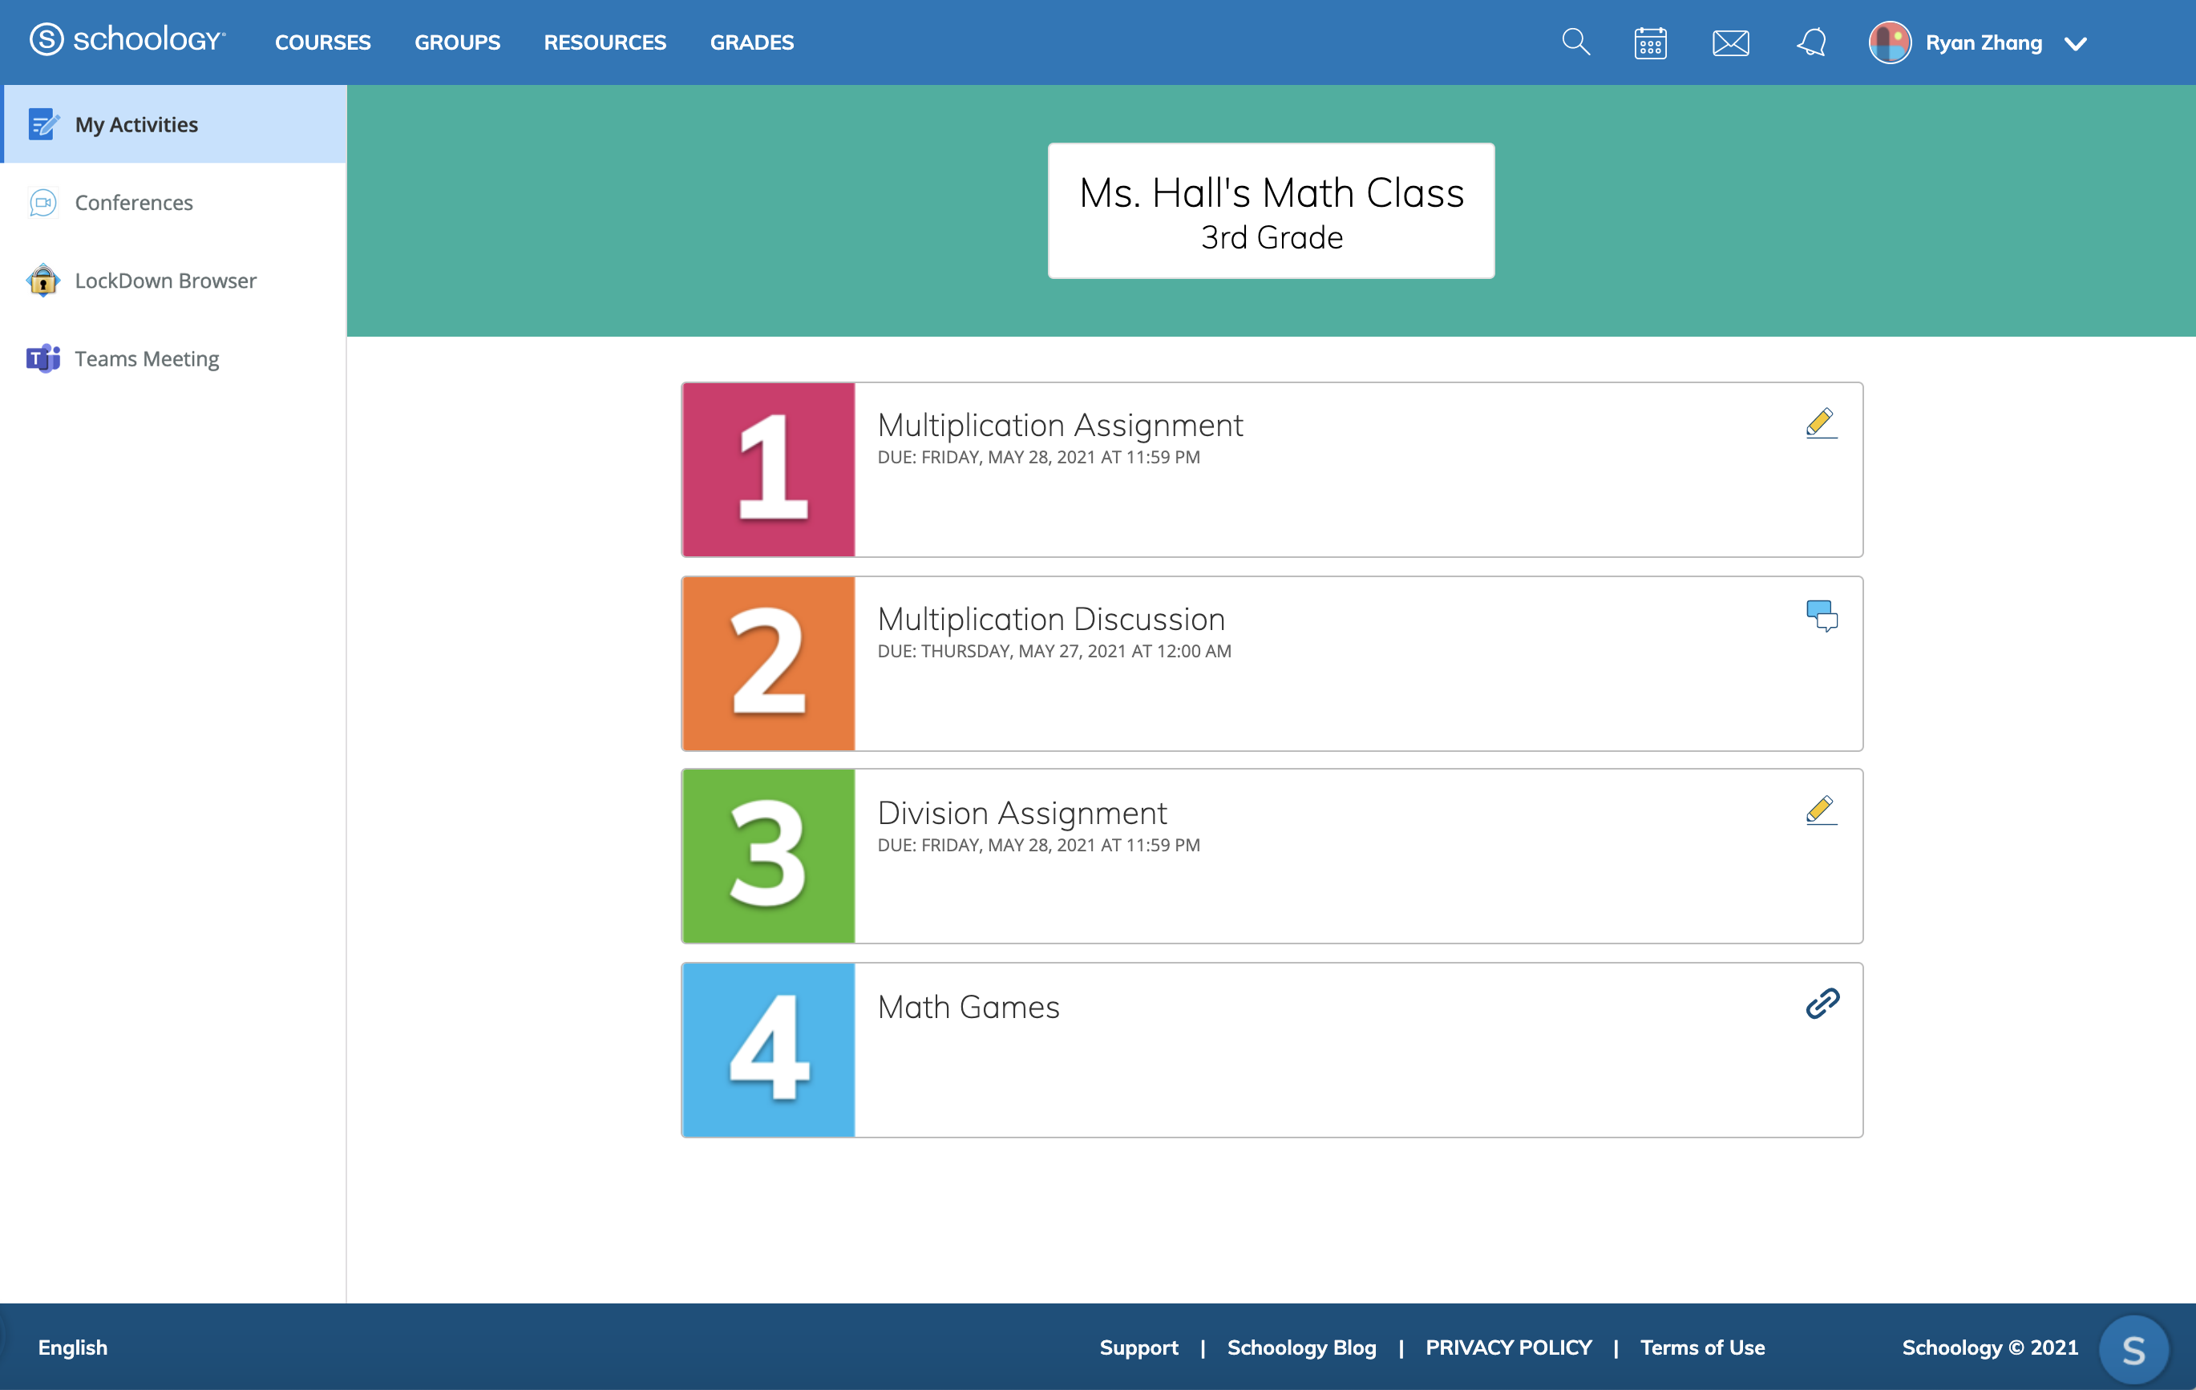Go to the GRADES tab
The image size is (2196, 1390).
click(751, 42)
